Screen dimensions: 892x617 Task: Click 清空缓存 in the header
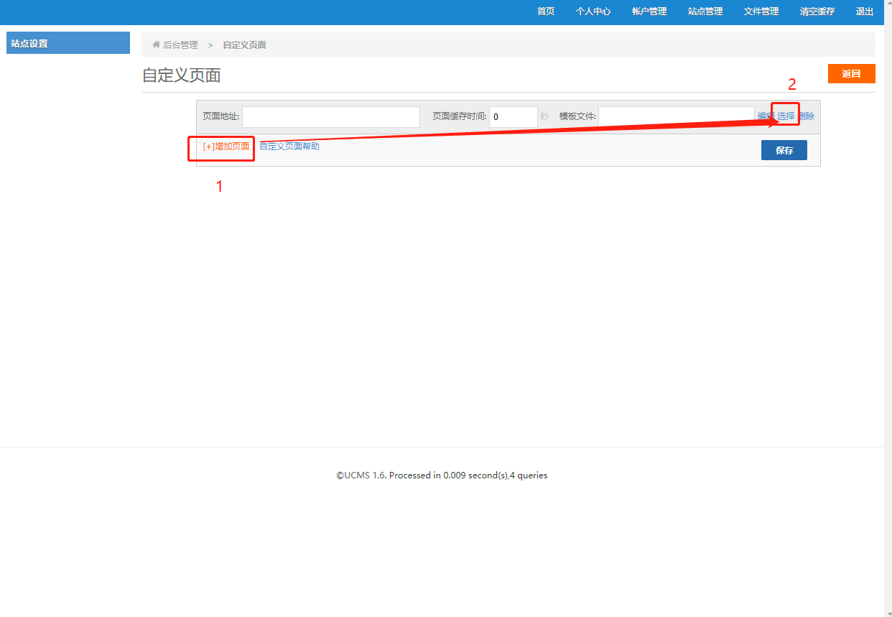[x=817, y=11]
